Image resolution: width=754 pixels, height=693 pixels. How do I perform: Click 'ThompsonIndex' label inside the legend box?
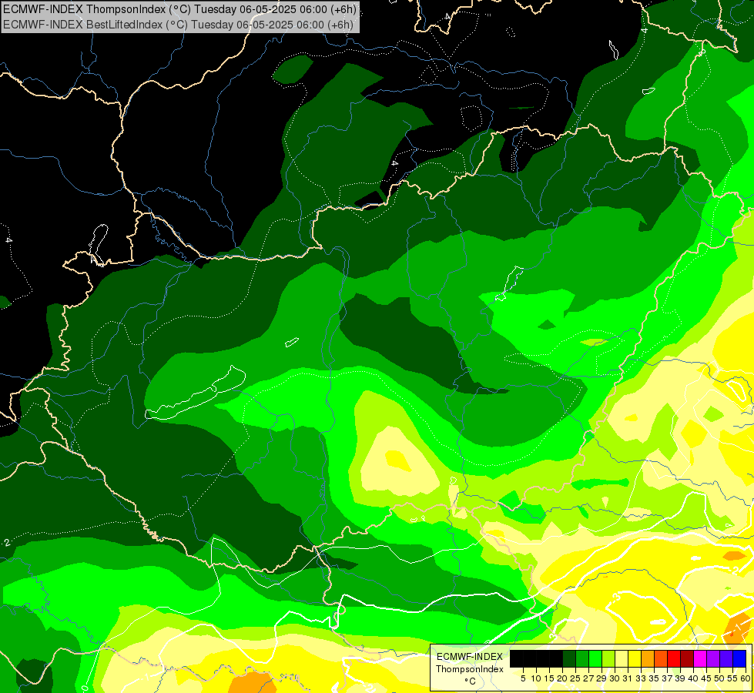[470, 669]
